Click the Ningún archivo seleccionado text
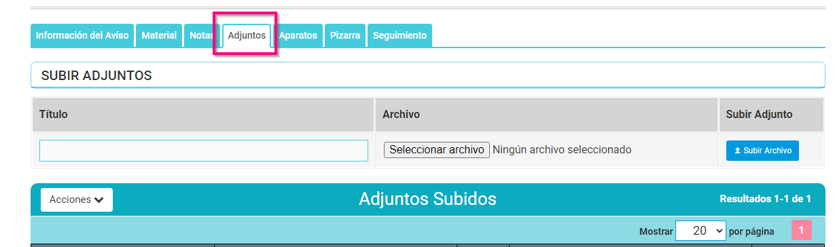The image size is (835, 247). [x=562, y=149]
